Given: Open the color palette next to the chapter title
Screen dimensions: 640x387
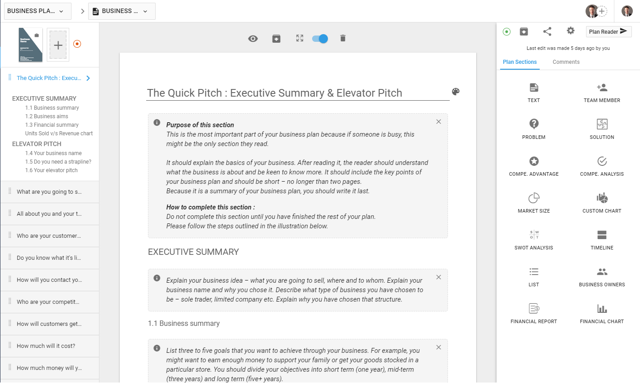Looking at the screenshot, I should (456, 91).
